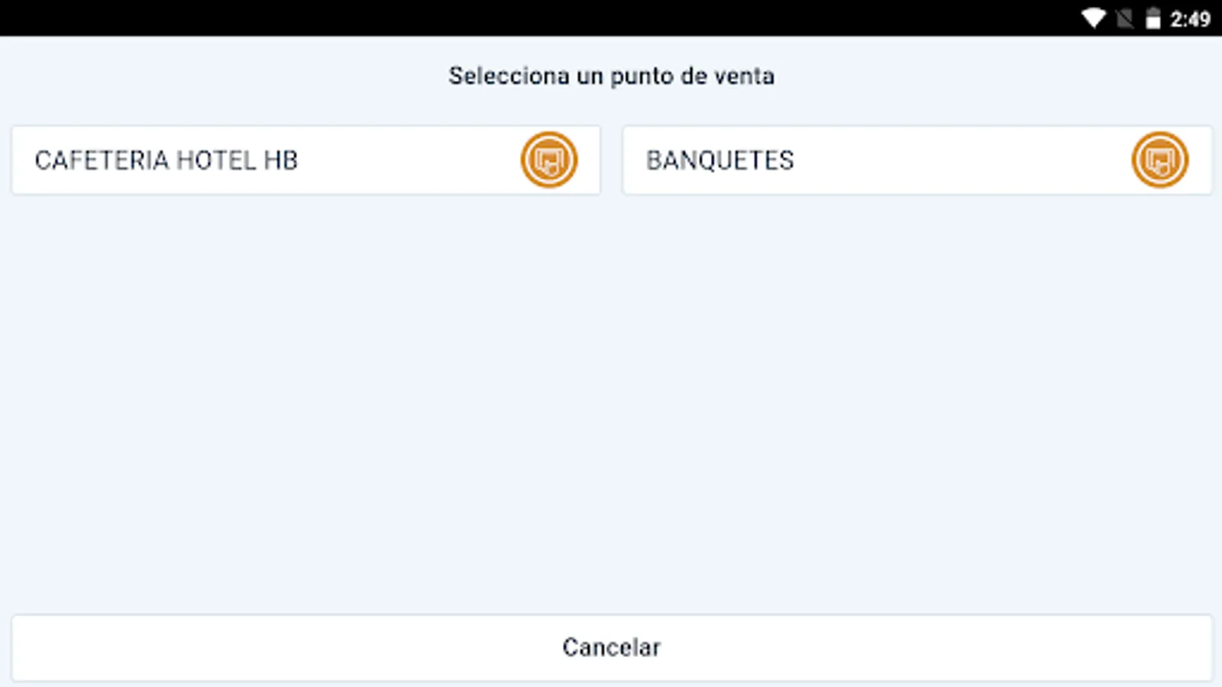This screenshot has width=1222, height=687.
Task: Dismiss the selection screen with Cancelar
Action: [611, 647]
